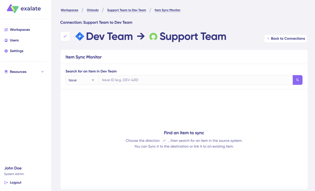Focus the Issue ID input field
Image resolution: width=315 pixels, height=191 pixels.
(x=195, y=80)
